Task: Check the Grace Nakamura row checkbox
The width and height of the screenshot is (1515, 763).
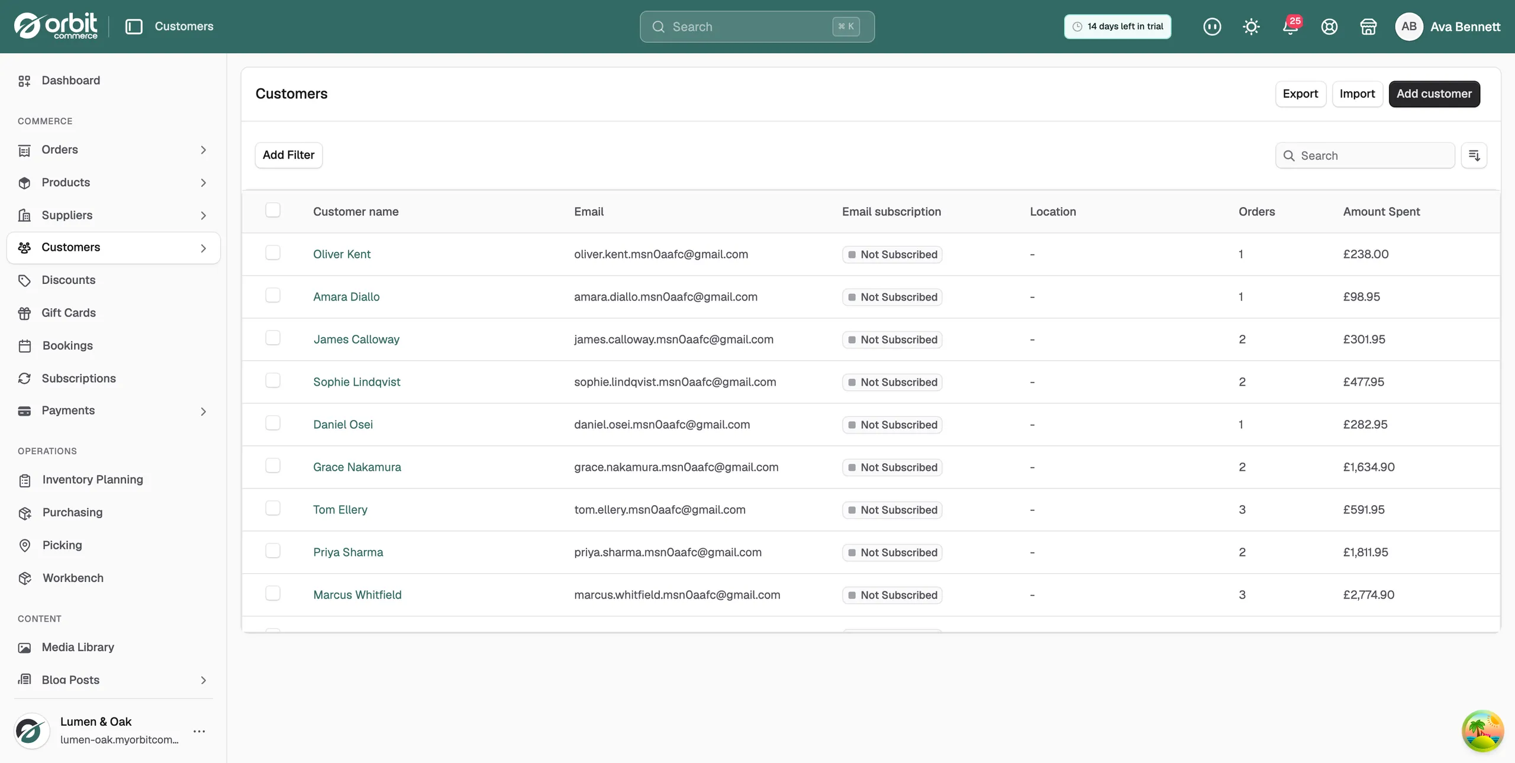Action: point(273,465)
